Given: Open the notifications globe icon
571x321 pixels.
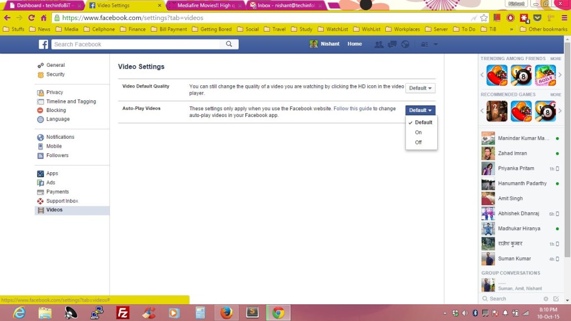Looking at the screenshot, I should [405, 45].
